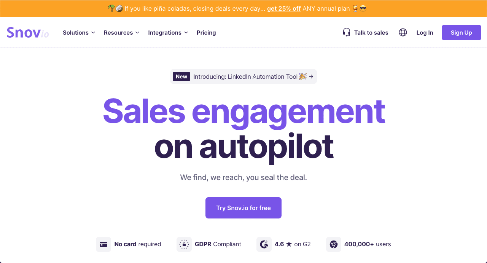The image size is (487, 263).
Task: Click the credit card icon near No card required
Action: [x=103, y=244]
